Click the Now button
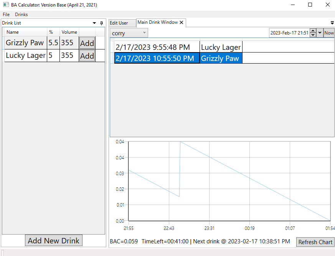335x256 pixels. [329, 33]
